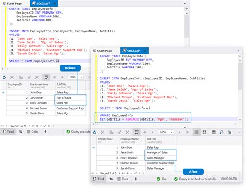Sort by EmployeeName column in front window

point(132,140)
